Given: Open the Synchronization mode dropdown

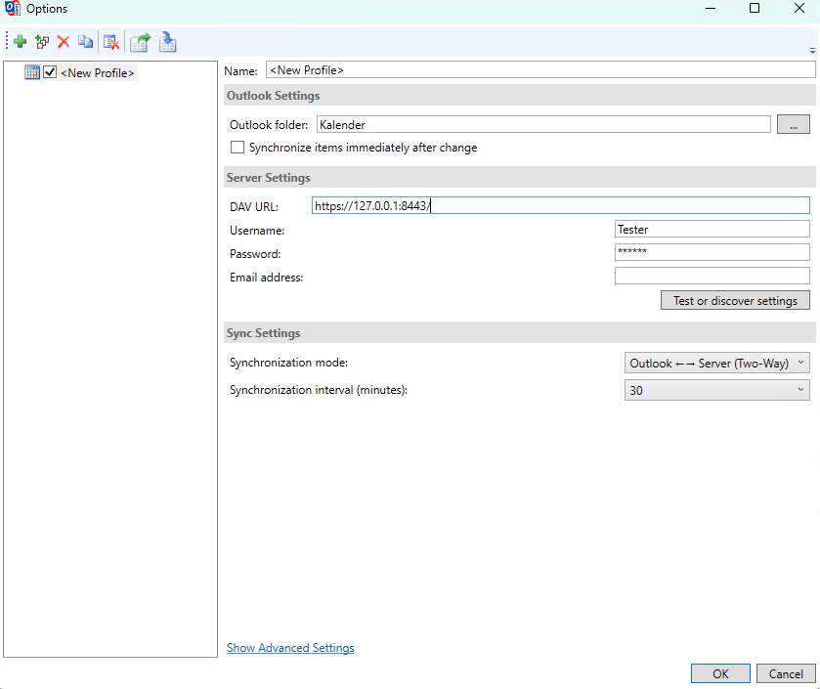Looking at the screenshot, I should coord(717,364).
